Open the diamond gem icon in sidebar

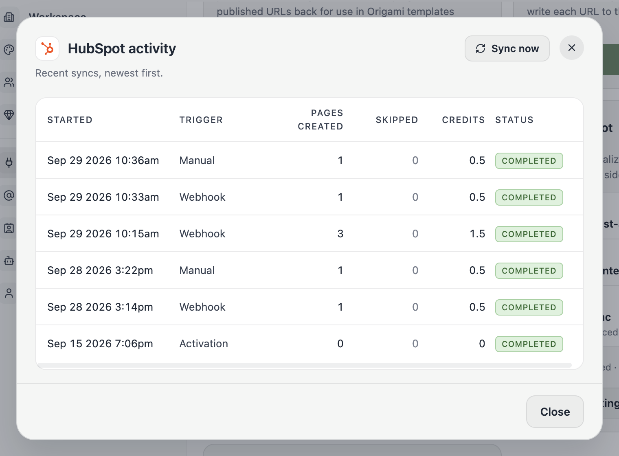pyautogui.click(x=9, y=115)
